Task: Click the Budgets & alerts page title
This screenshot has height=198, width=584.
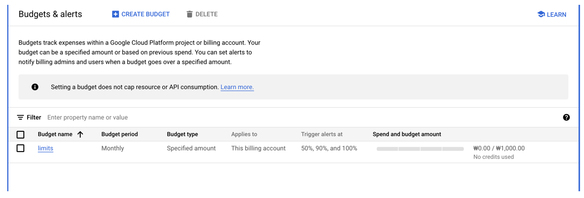Action: pyautogui.click(x=50, y=14)
